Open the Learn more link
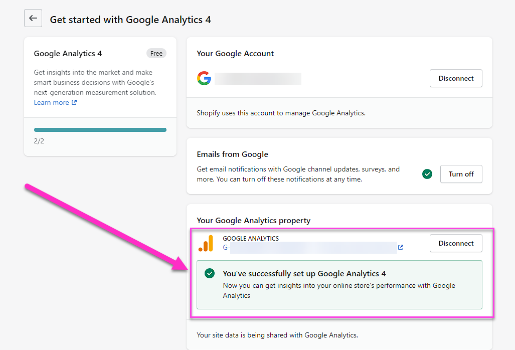This screenshot has width=515, height=350. pyautogui.click(x=55, y=102)
